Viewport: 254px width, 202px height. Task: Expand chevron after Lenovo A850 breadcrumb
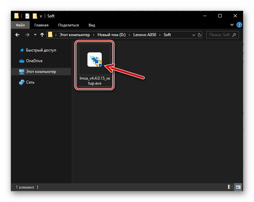click(160, 35)
